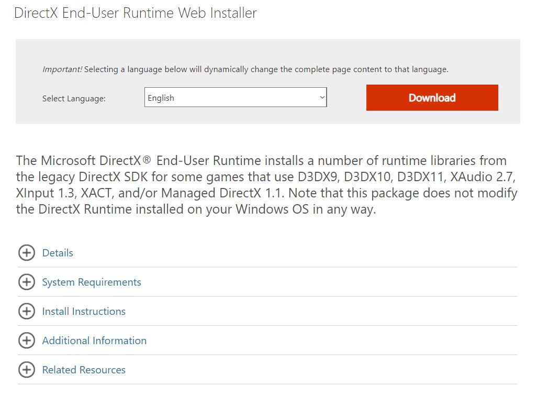Click the chevron arrow in language dropdown
Viewport: 537px width, 400px height.
pos(322,98)
